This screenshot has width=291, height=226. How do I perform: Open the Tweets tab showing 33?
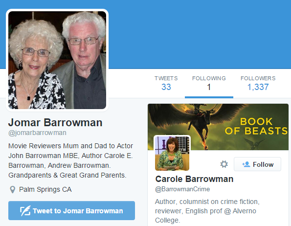point(166,83)
